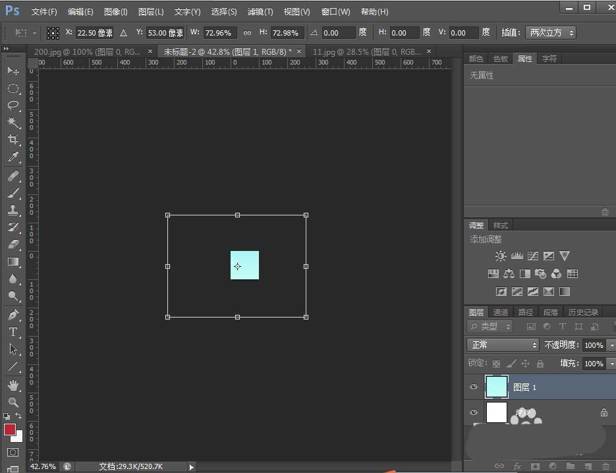Select the Brush tool
Screen dimensions: 616x473
click(13, 193)
